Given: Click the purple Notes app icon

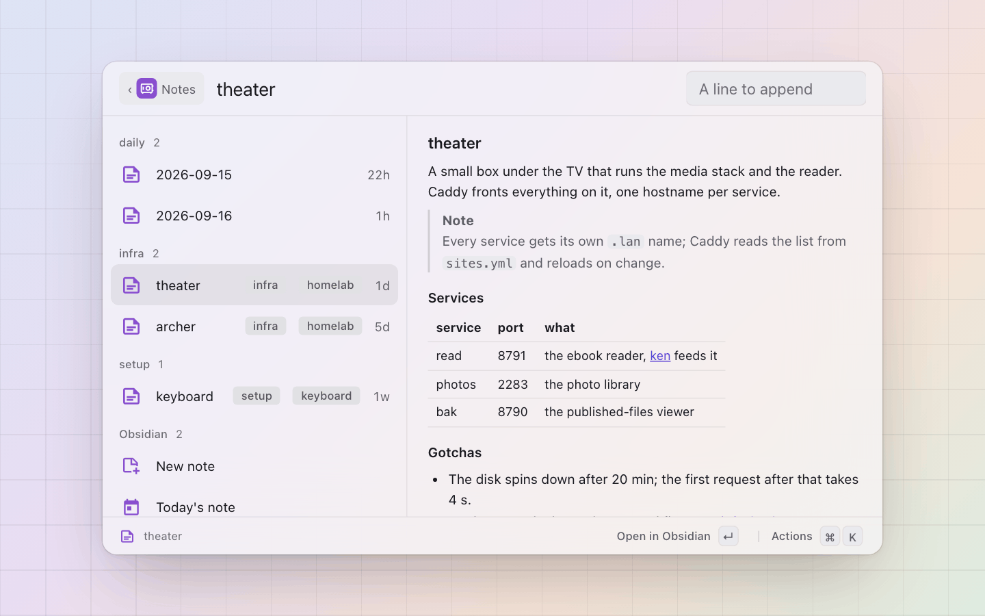Looking at the screenshot, I should pos(146,89).
